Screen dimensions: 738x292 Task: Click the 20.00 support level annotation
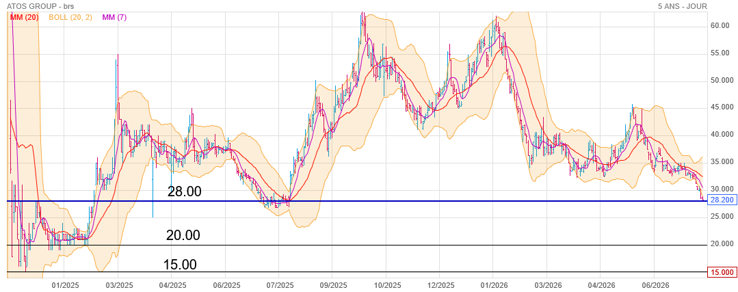click(183, 235)
